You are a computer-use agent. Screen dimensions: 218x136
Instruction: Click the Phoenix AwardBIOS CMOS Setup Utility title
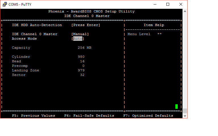point(91,12)
